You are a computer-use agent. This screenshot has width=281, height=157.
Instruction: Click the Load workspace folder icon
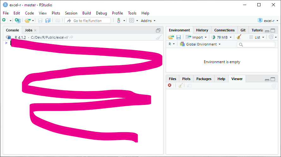[x=171, y=37]
